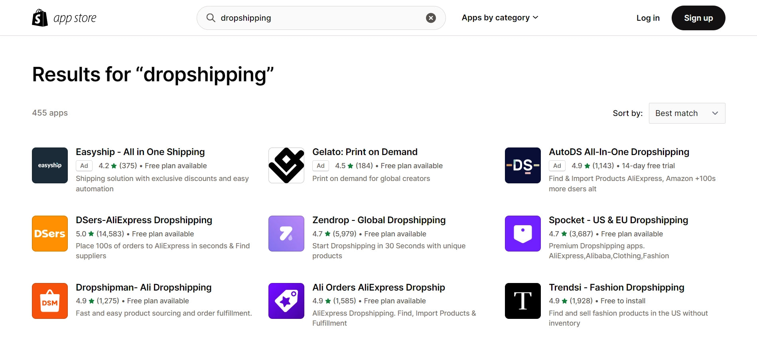Viewport: 757px width, 338px height.
Task: Open the Zendrop purple app icon
Action: coord(286,234)
